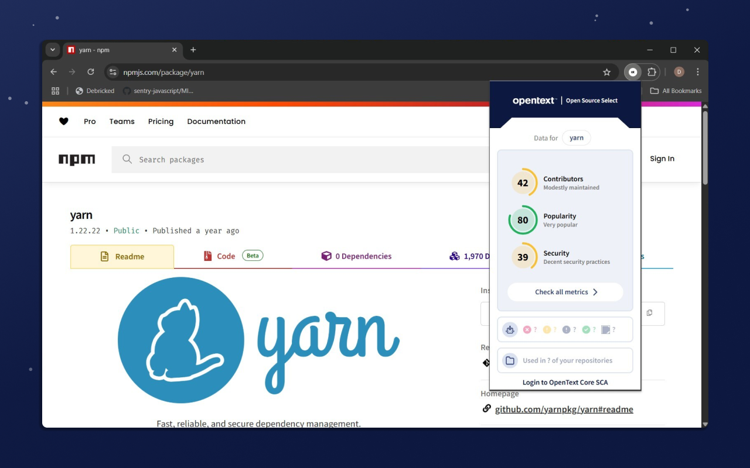
Task: Click the robot icon in the popup
Action: (x=510, y=330)
